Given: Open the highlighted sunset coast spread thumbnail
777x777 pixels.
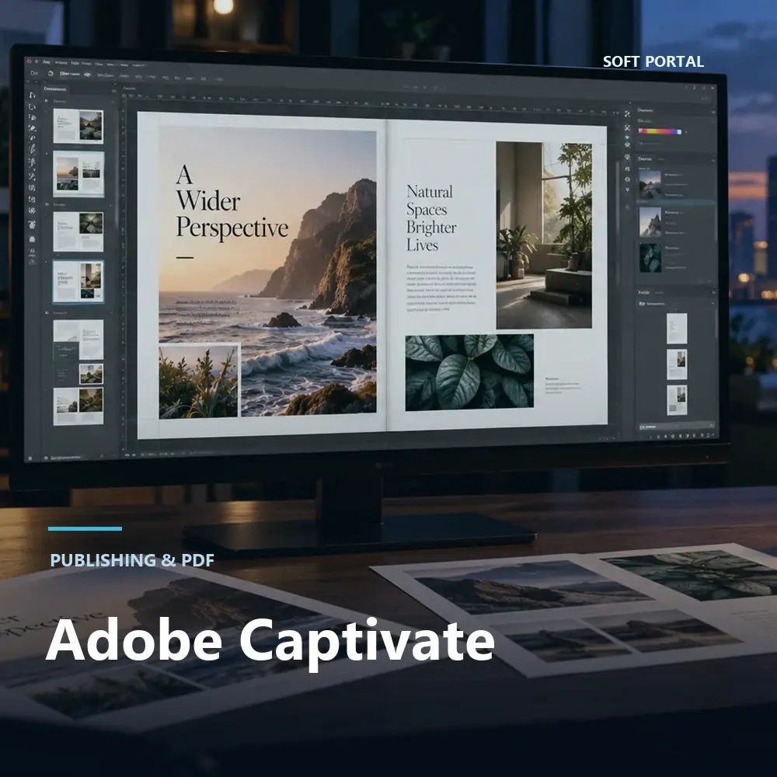Looking at the screenshot, I should [78, 174].
